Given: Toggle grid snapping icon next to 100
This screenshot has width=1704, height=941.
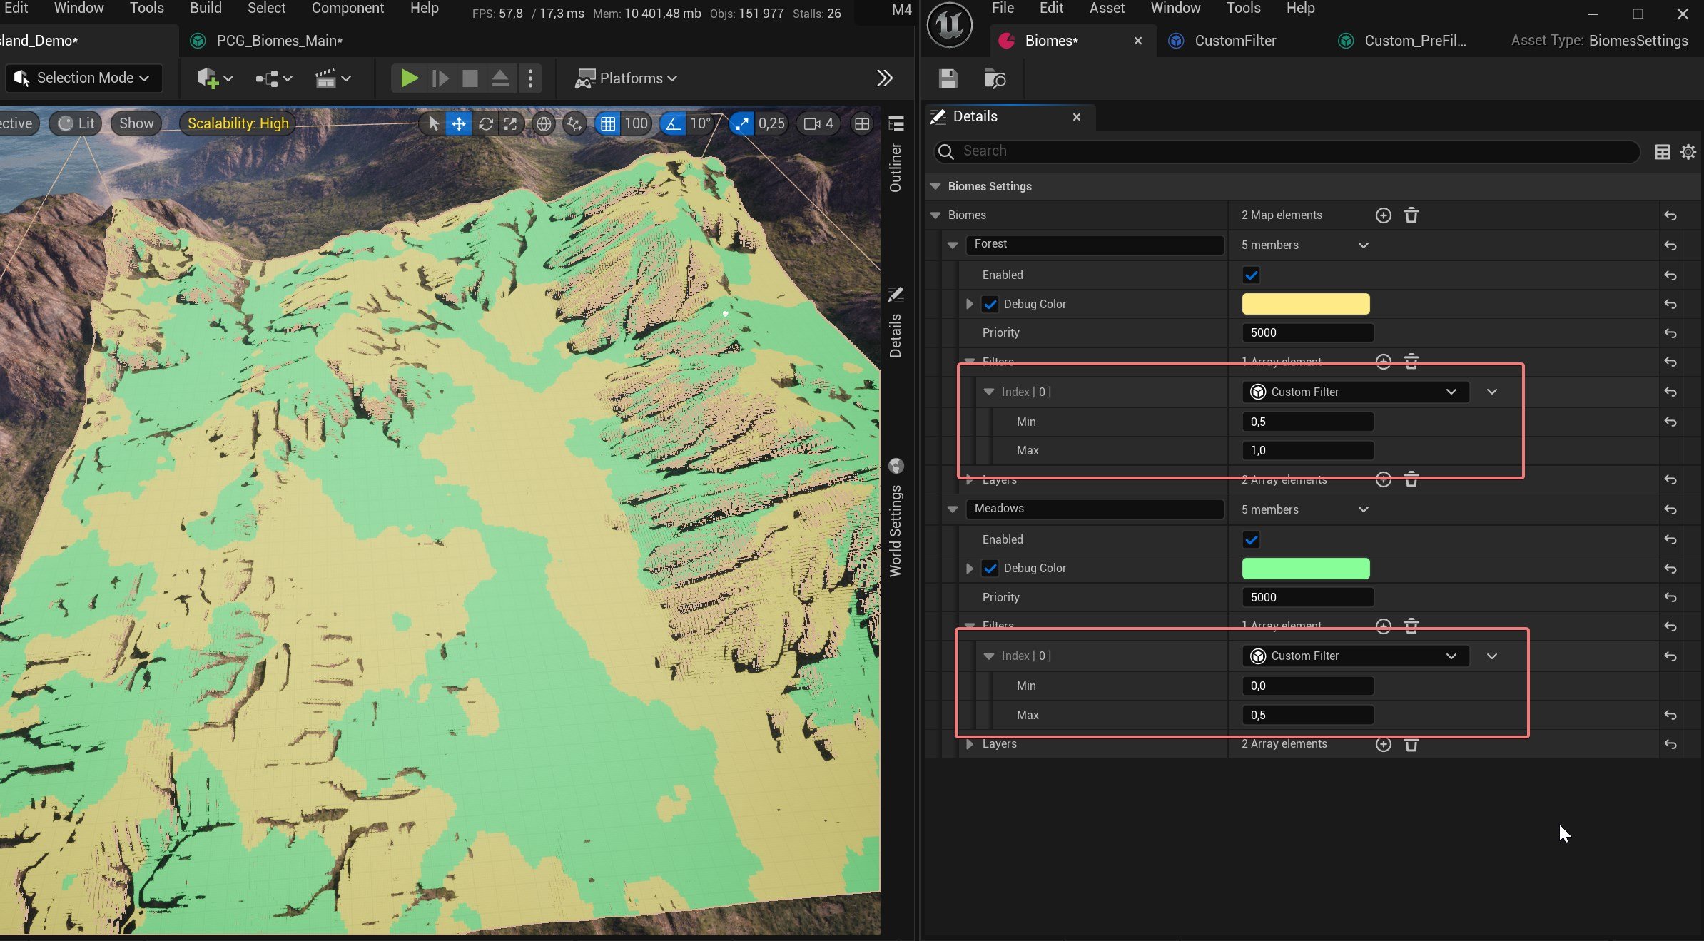Looking at the screenshot, I should click(608, 123).
